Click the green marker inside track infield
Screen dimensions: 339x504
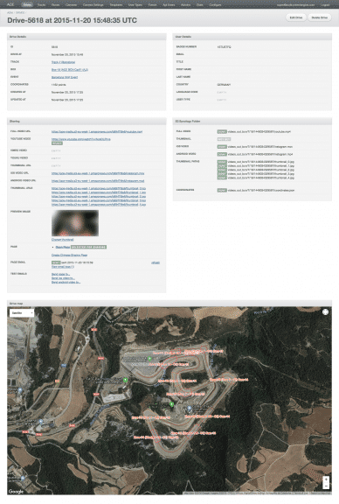point(171,404)
